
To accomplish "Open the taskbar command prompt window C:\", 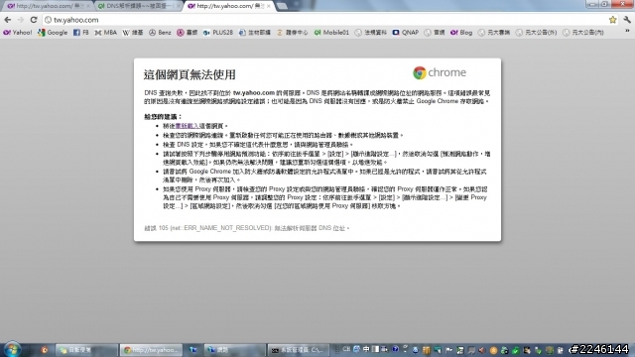I will tap(298, 350).
